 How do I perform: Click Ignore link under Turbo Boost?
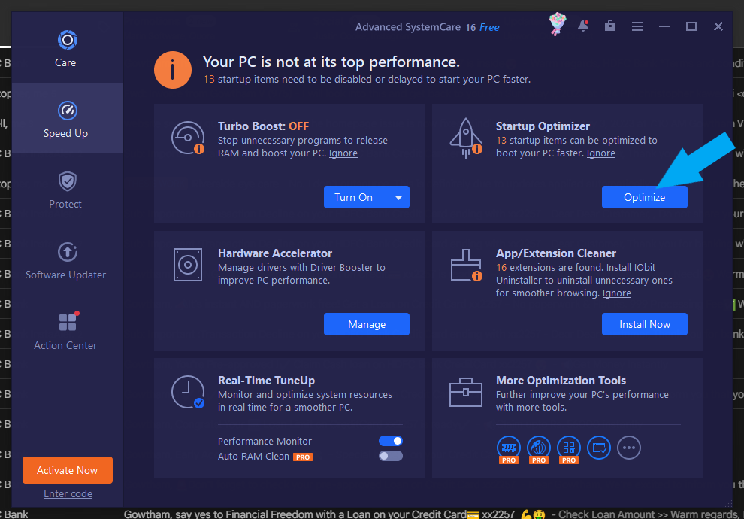click(343, 153)
